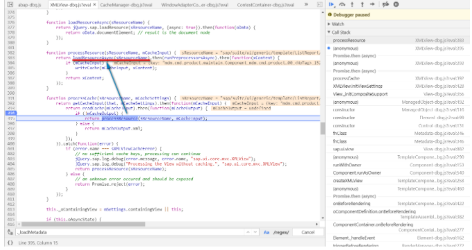Switch to abap-dbg.js tab
The width and height of the screenshot is (472, 250).
tap(30, 5)
